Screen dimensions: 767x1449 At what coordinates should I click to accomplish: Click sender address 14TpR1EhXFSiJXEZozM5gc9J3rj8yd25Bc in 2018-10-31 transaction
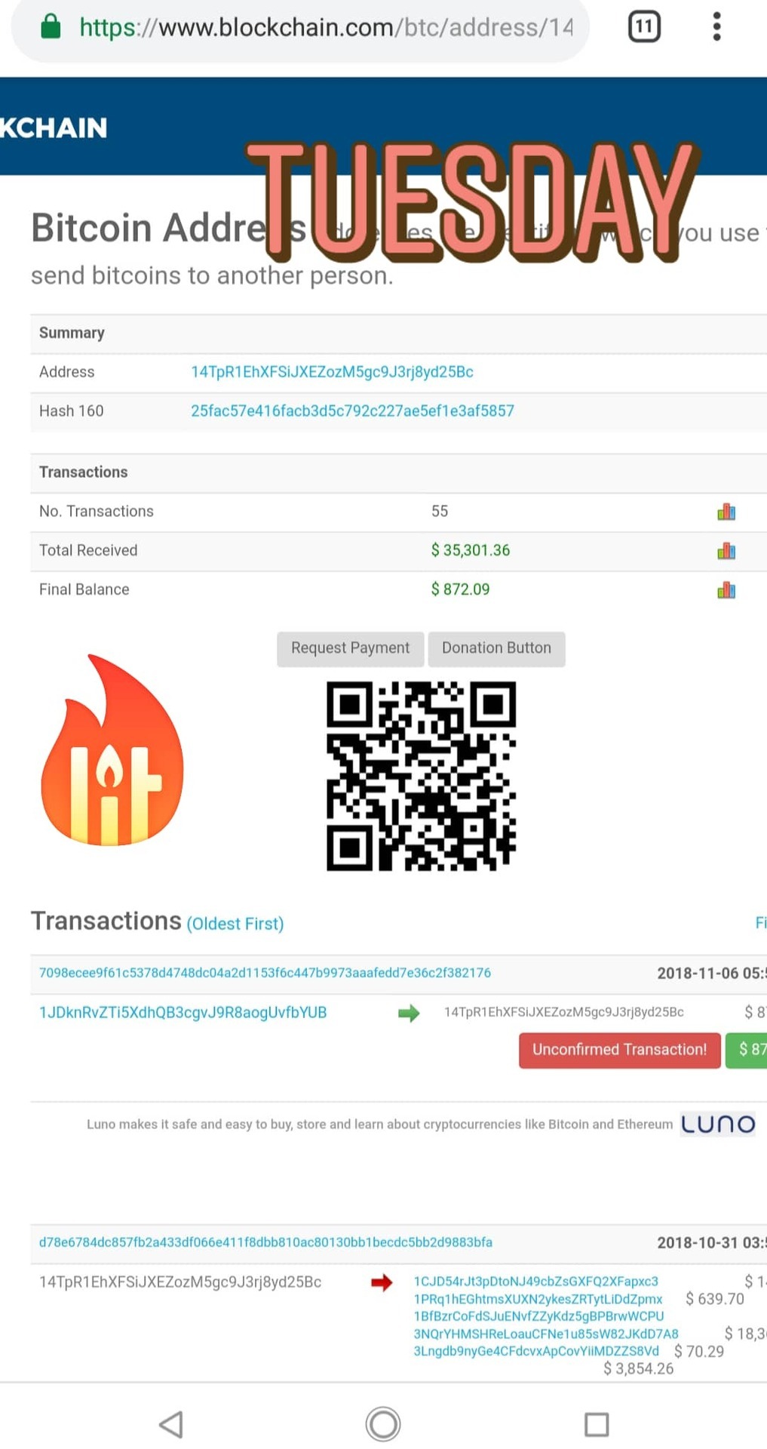coord(180,1282)
